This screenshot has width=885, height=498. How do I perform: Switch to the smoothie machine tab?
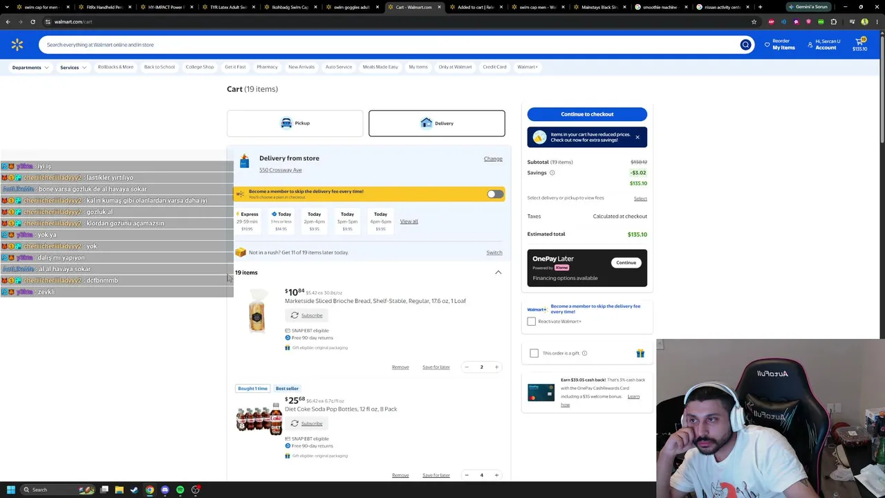coord(660,7)
